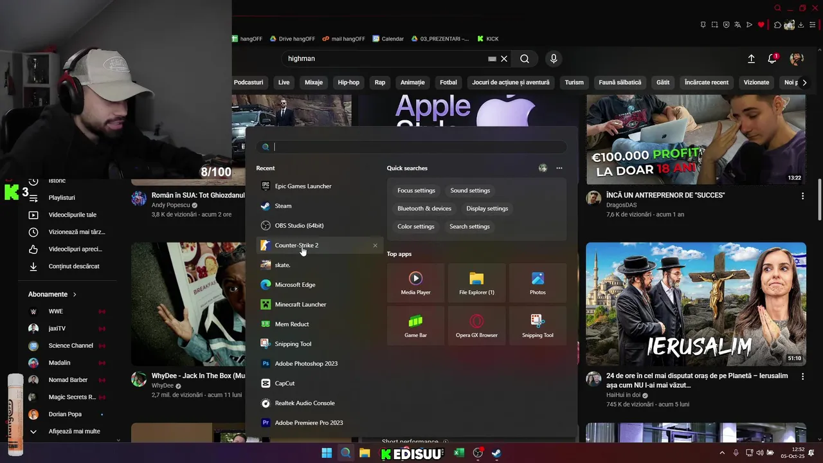Open Playlisturi in YouTube sidebar

point(62,197)
